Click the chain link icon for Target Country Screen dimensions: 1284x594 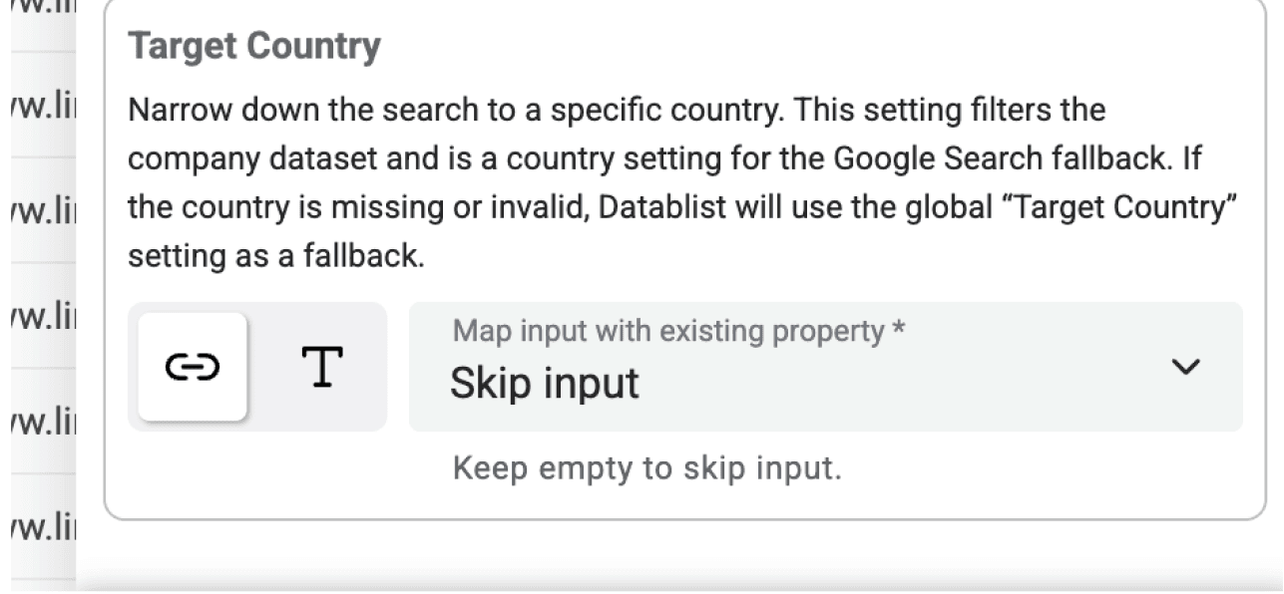click(x=190, y=369)
